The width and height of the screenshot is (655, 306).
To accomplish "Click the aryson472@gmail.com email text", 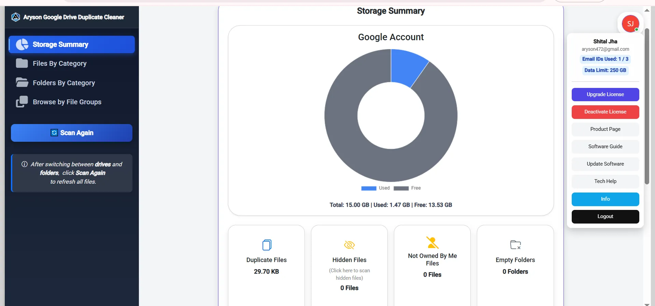I will coord(605,49).
